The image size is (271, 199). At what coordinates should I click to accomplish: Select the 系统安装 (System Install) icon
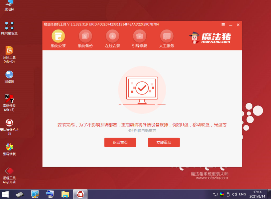(58, 37)
